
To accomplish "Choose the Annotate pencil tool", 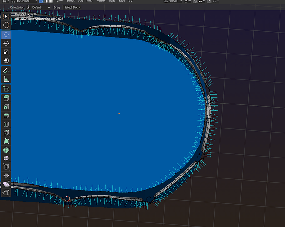I will [6, 70].
